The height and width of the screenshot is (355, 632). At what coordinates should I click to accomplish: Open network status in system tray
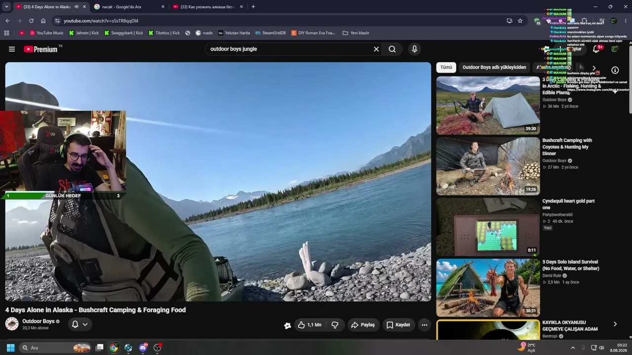(593, 348)
